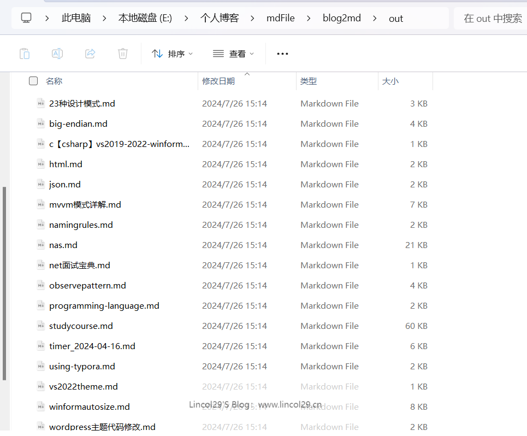
Task: Click the rename icon in toolbar
Action: click(x=57, y=54)
